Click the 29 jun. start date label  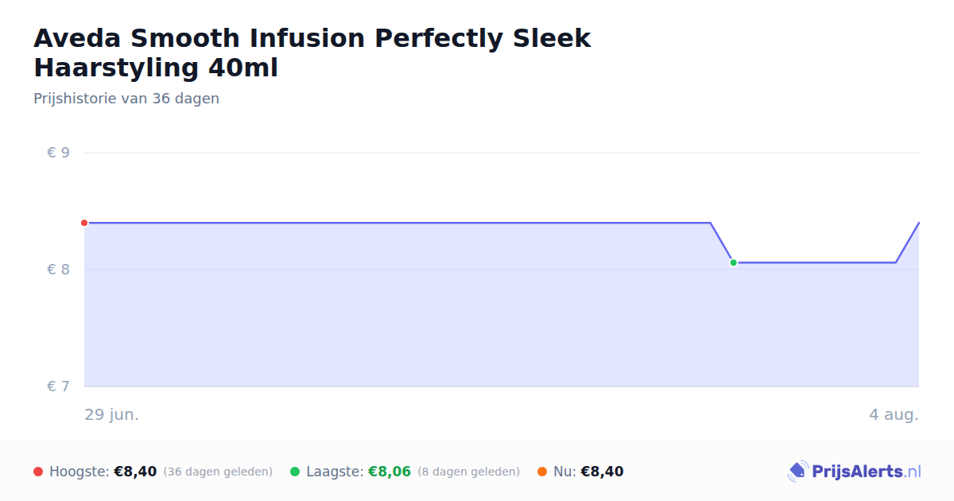pyautogui.click(x=111, y=414)
